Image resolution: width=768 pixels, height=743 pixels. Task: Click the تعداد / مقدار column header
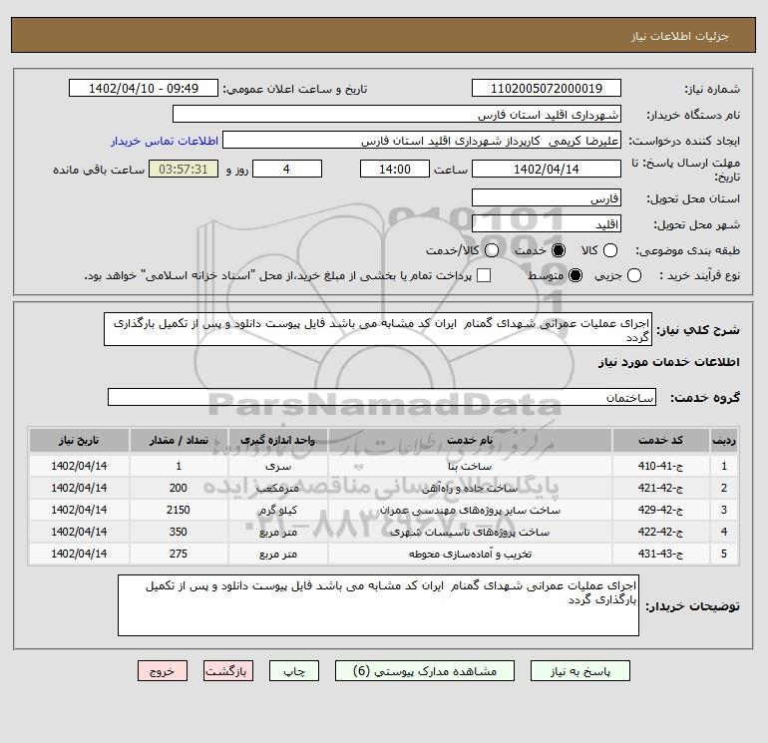tap(179, 440)
